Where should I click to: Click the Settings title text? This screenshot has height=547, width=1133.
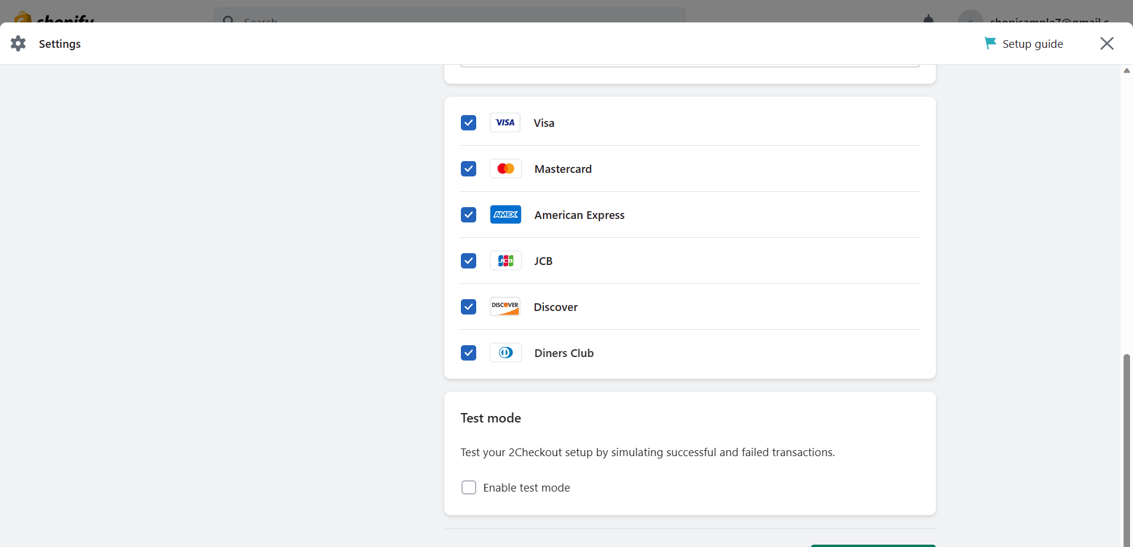[x=60, y=44]
